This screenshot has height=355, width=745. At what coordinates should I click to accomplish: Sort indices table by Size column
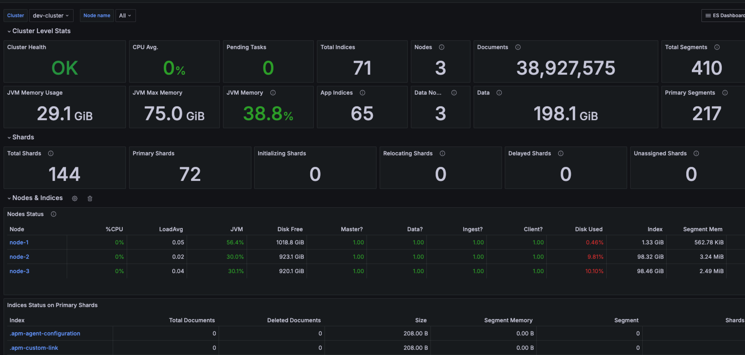[x=421, y=320]
